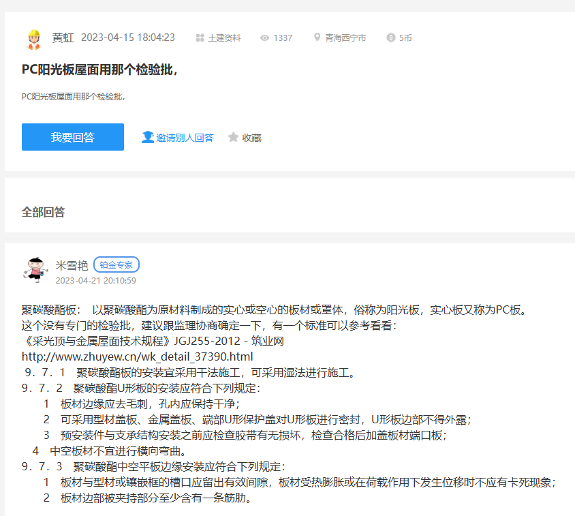This screenshot has height=516, width=575.
Task: Click the location pin icon
Action: pyautogui.click(x=317, y=37)
